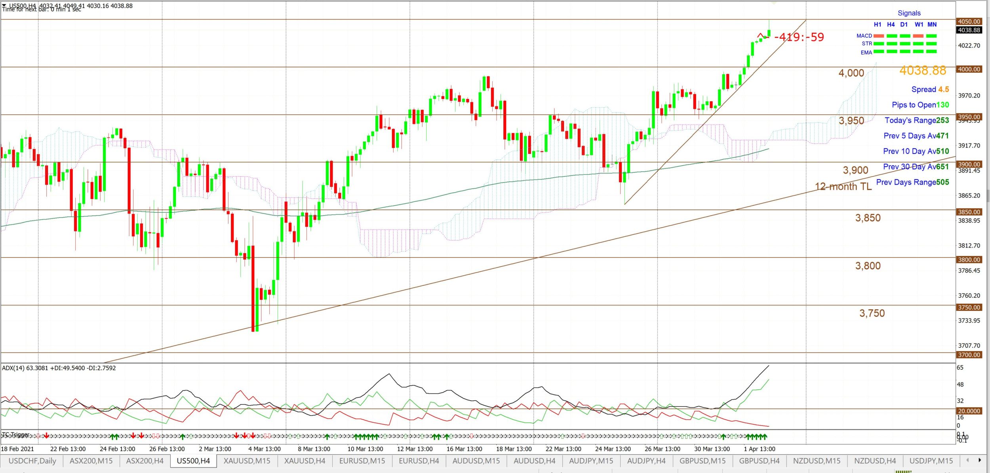Switch to the USDCHF,Daily chart tab

[32, 461]
